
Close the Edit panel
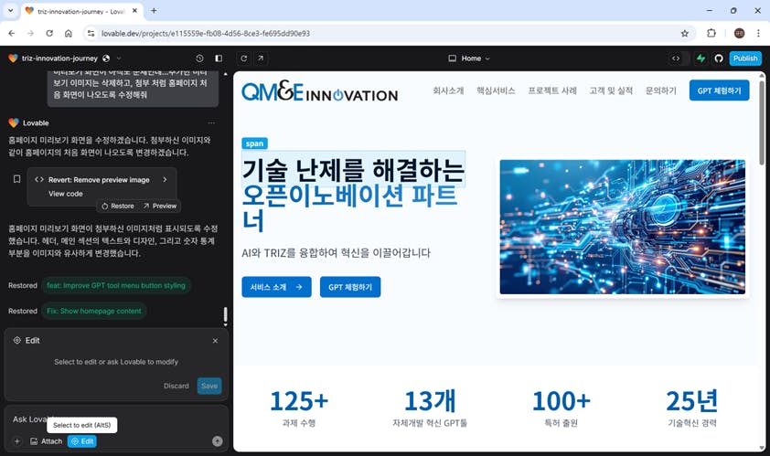[215, 341]
